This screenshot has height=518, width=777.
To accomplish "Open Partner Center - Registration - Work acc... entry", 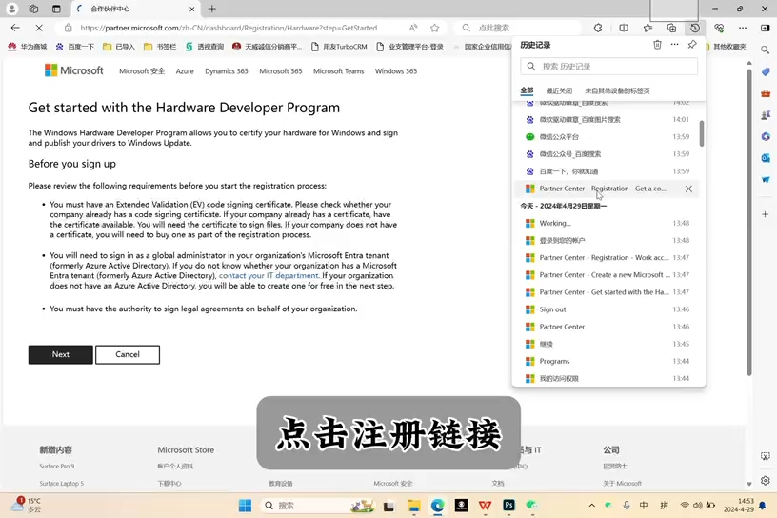I will pos(608,258).
